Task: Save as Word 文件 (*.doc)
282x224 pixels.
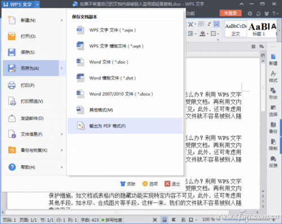Action: click(125, 62)
